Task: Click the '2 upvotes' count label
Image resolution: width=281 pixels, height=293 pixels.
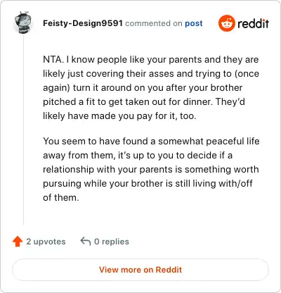Action: (46, 242)
